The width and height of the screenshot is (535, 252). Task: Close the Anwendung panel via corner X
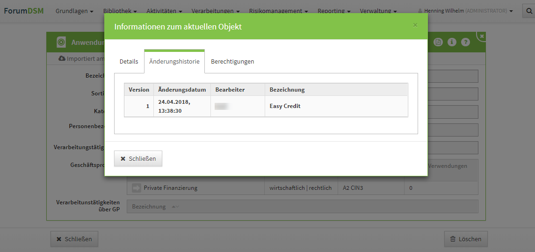click(x=482, y=36)
